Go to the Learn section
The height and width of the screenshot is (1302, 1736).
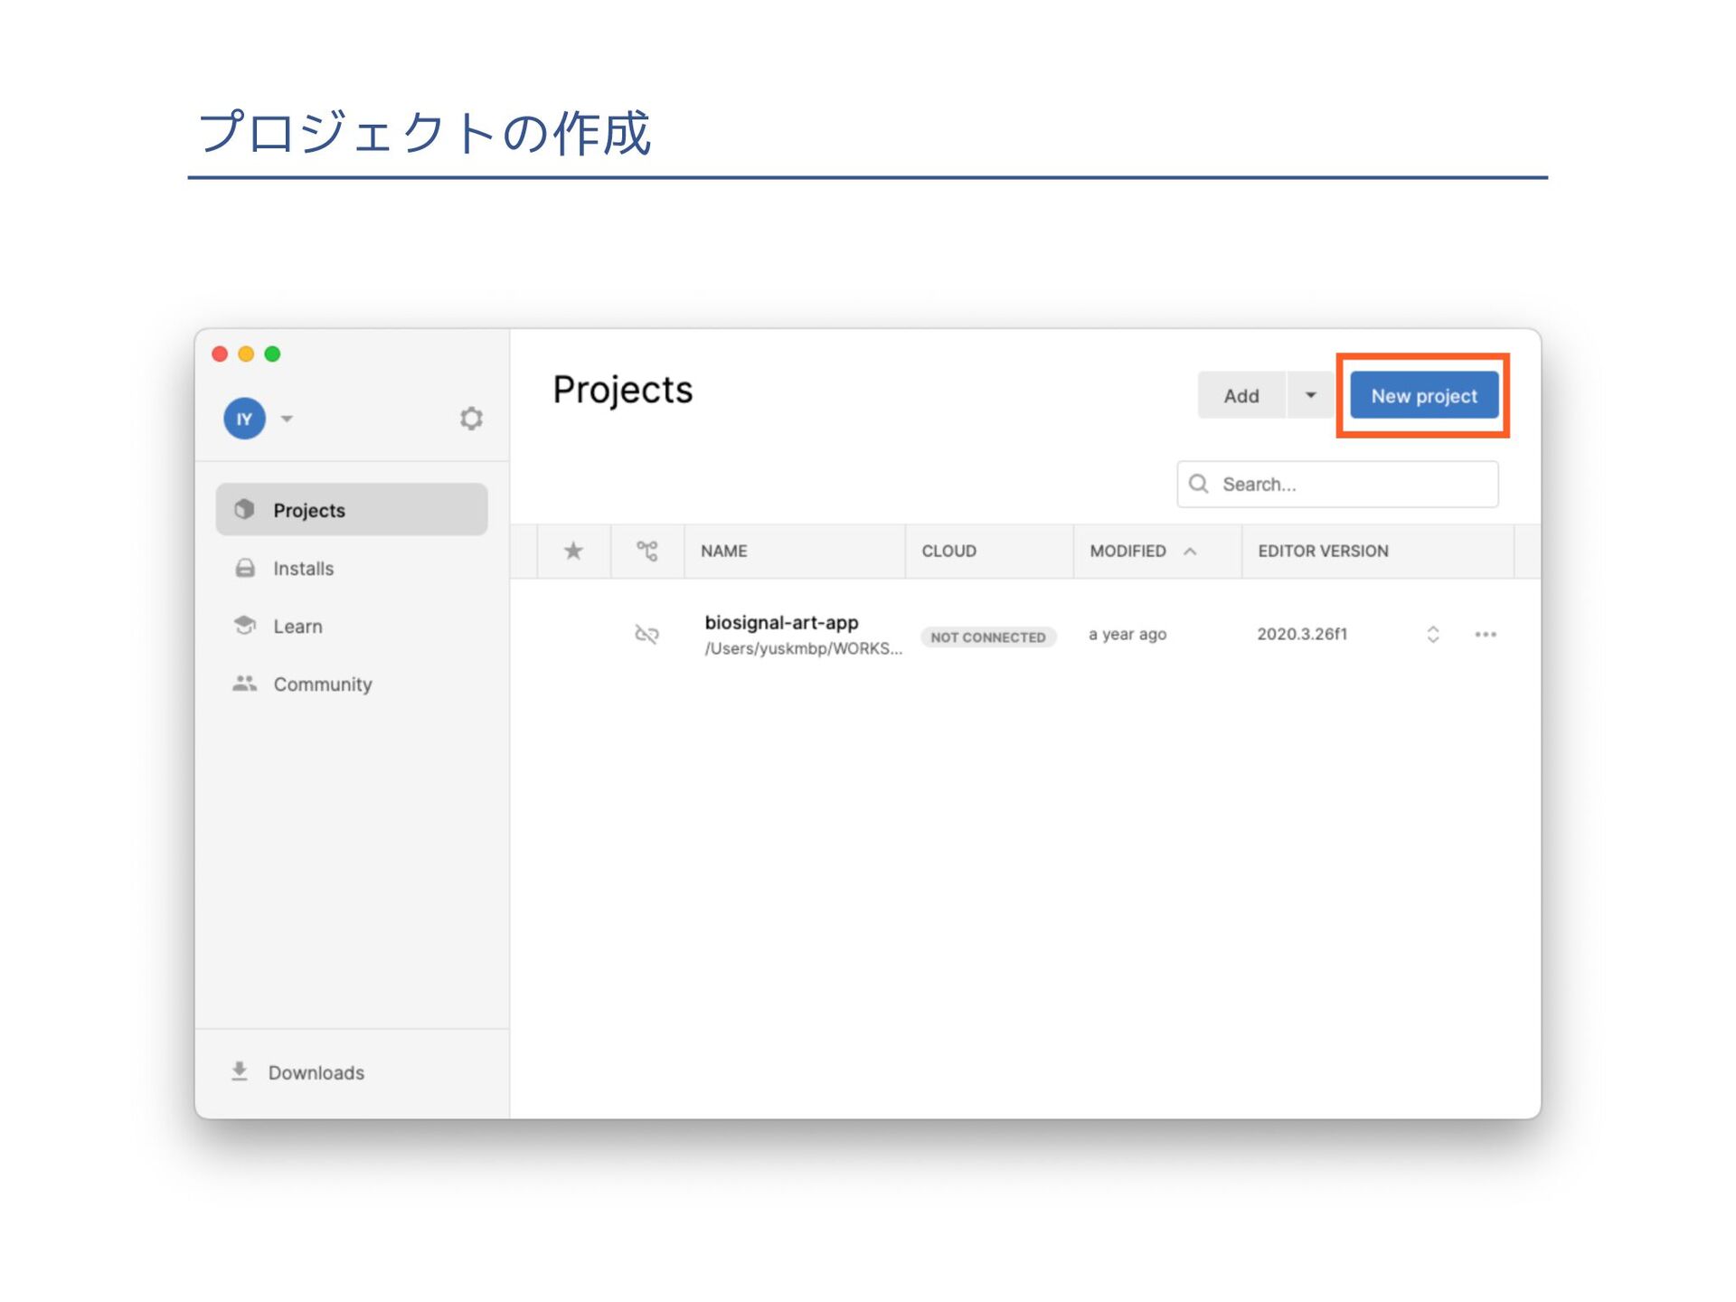(297, 627)
